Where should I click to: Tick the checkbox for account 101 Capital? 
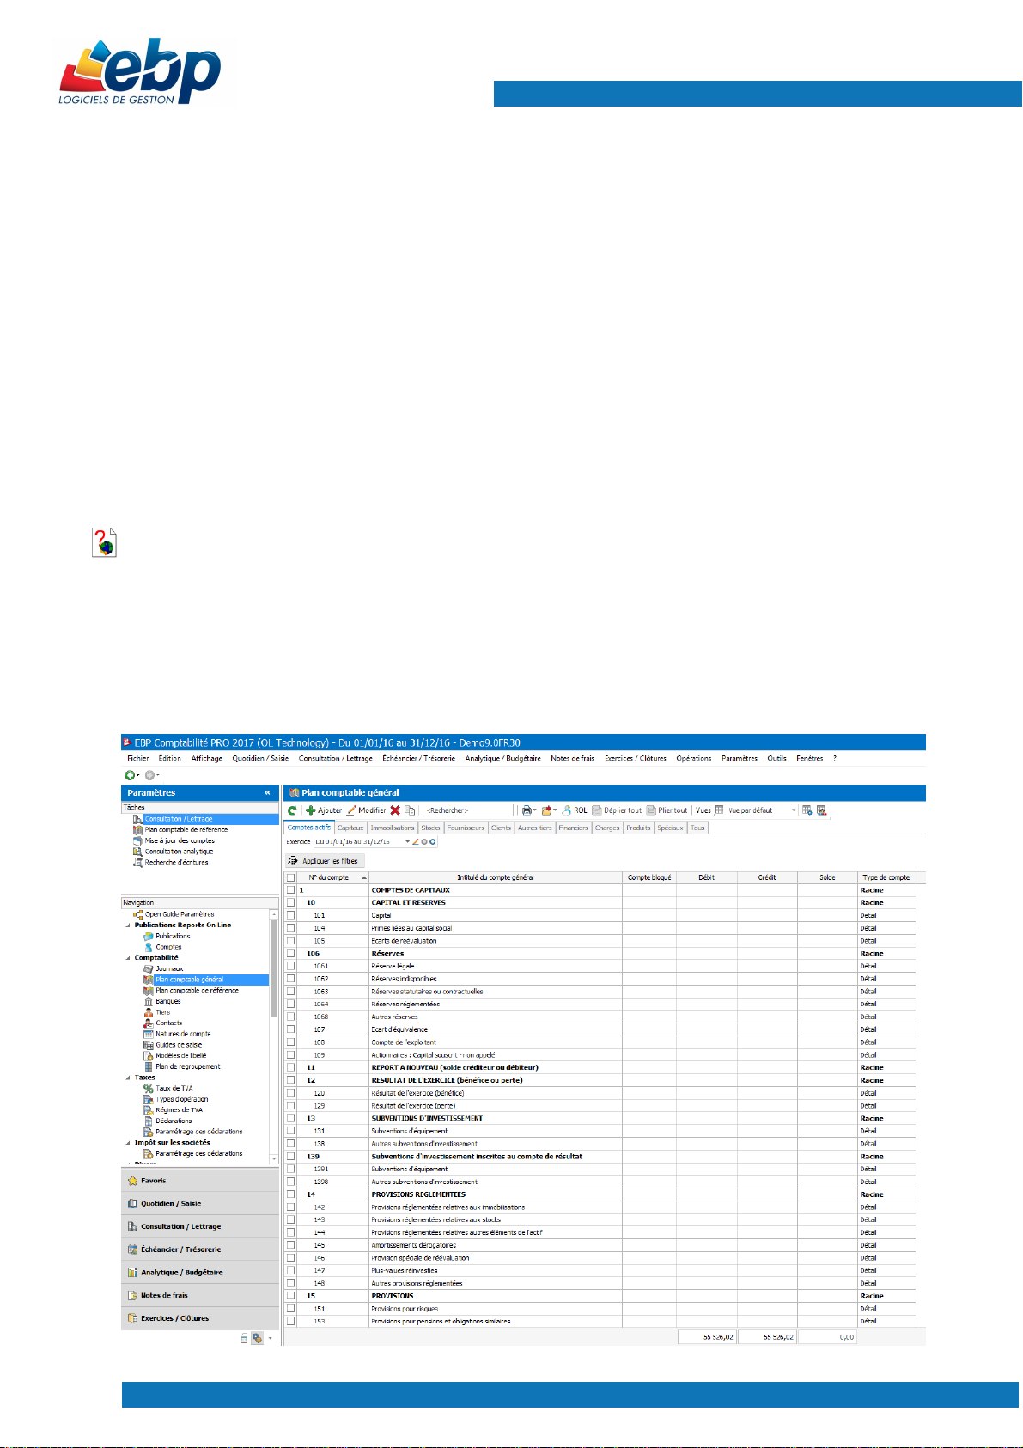click(x=290, y=915)
